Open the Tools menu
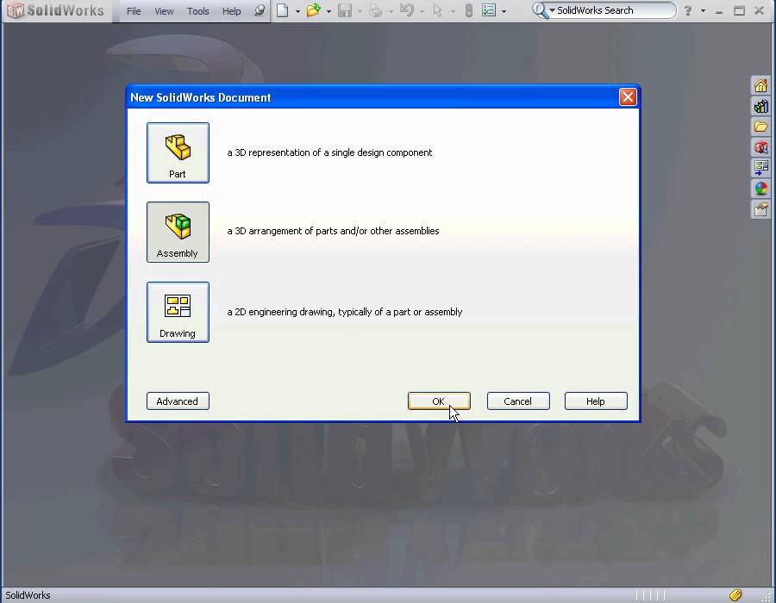The height and width of the screenshot is (603, 776). [198, 11]
